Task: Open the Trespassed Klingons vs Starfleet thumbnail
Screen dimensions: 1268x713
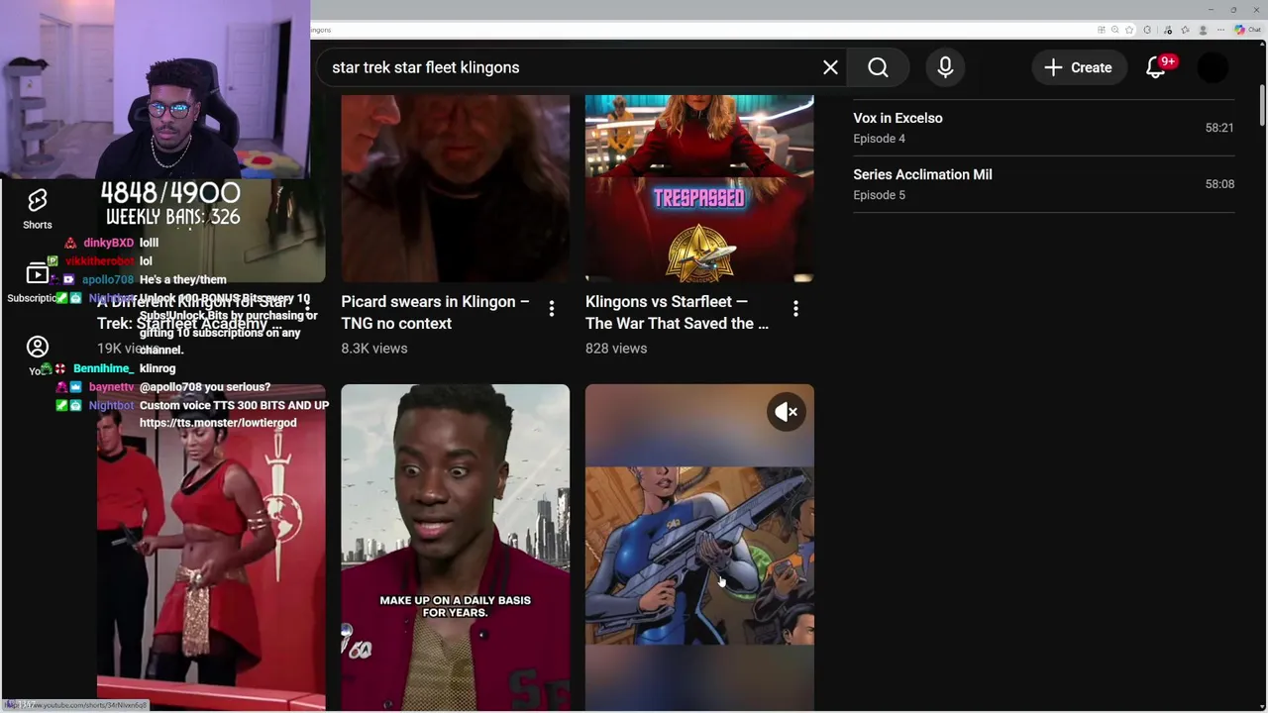Action: pyautogui.click(x=699, y=188)
